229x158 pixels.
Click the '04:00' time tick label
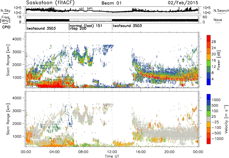click(x=54, y=152)
